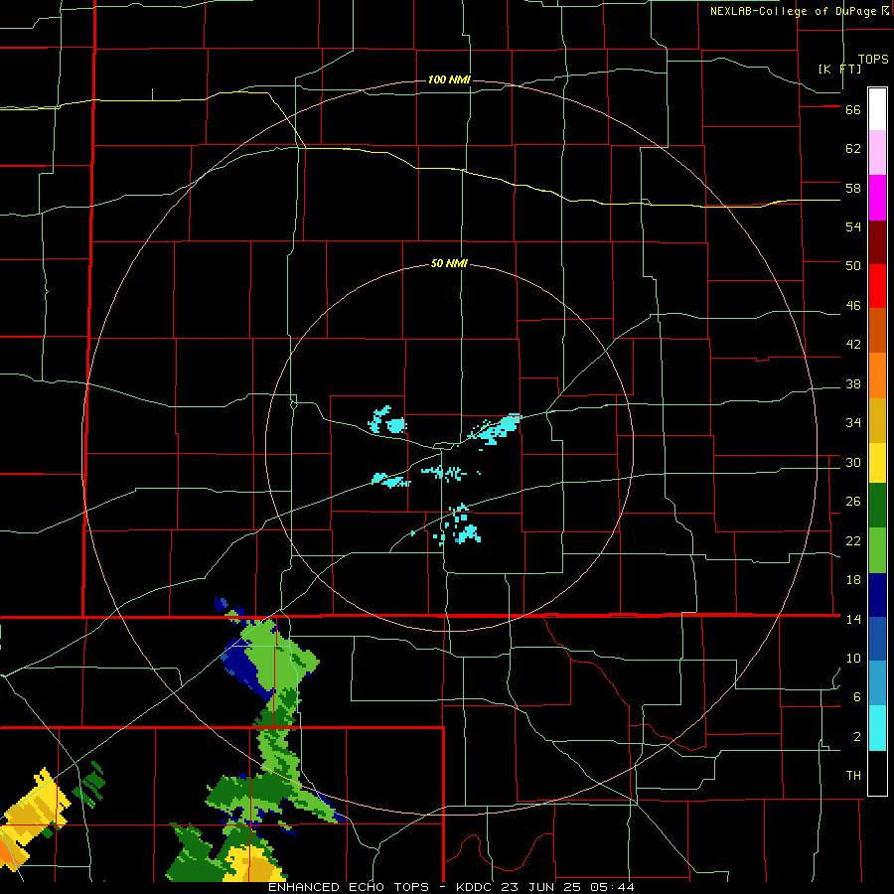Pick the bright orange swatch on the scale

[877, 375]
